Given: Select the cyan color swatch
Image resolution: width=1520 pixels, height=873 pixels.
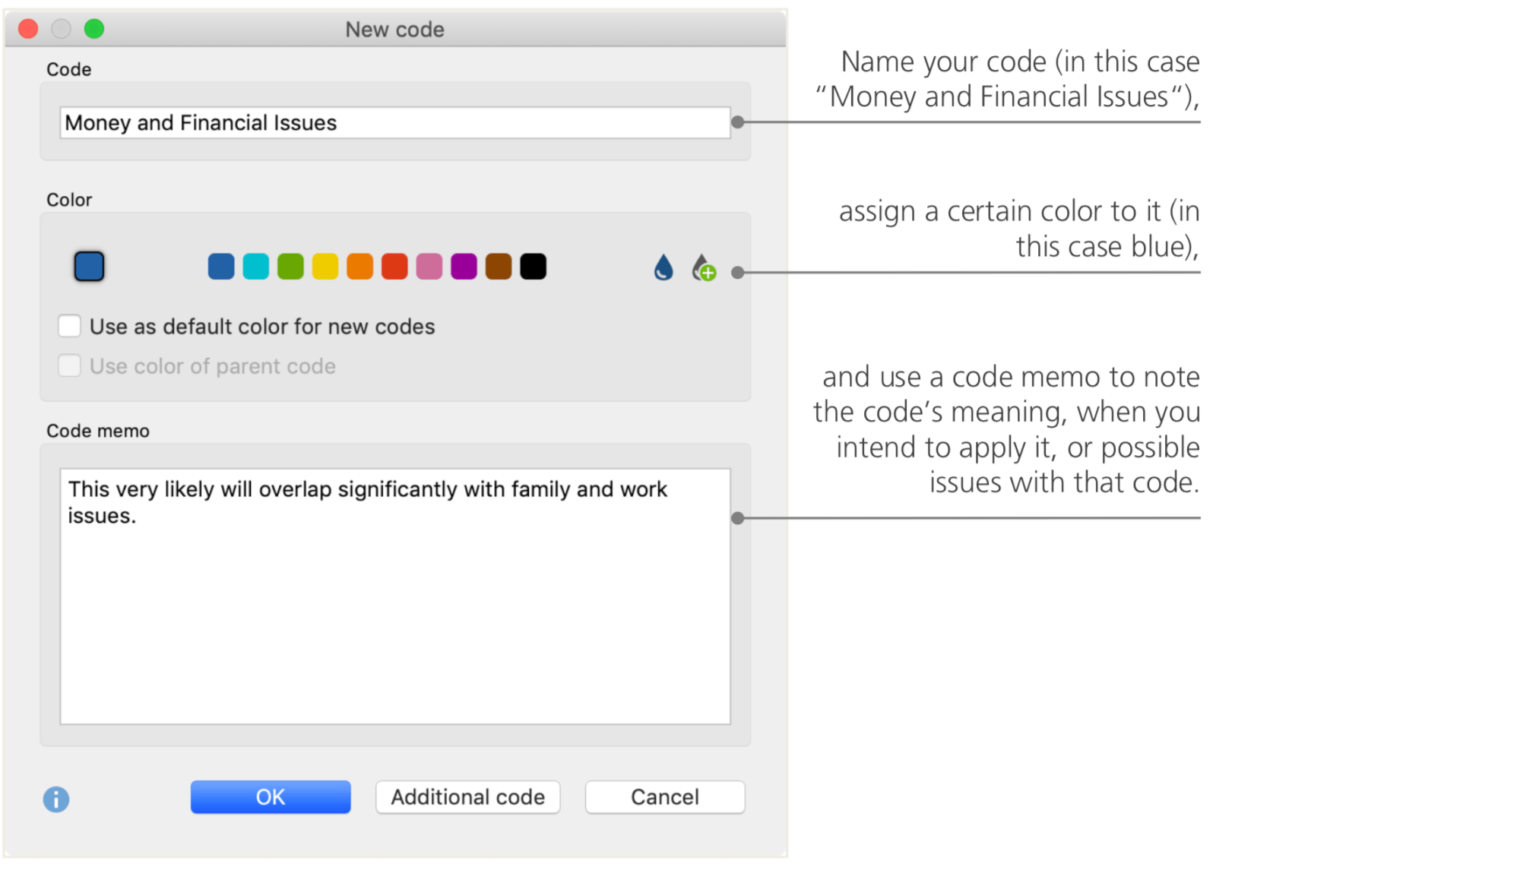Looking at the screenshot, I should pyautogui.click(x=256, y=267).
